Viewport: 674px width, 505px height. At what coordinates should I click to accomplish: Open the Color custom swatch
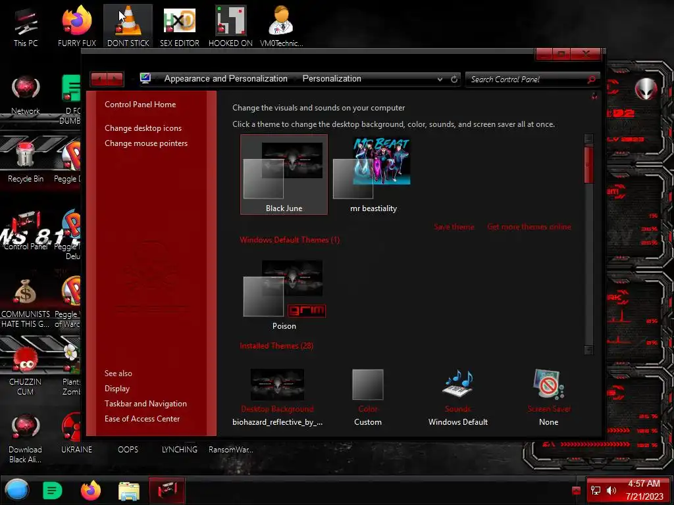367,384
